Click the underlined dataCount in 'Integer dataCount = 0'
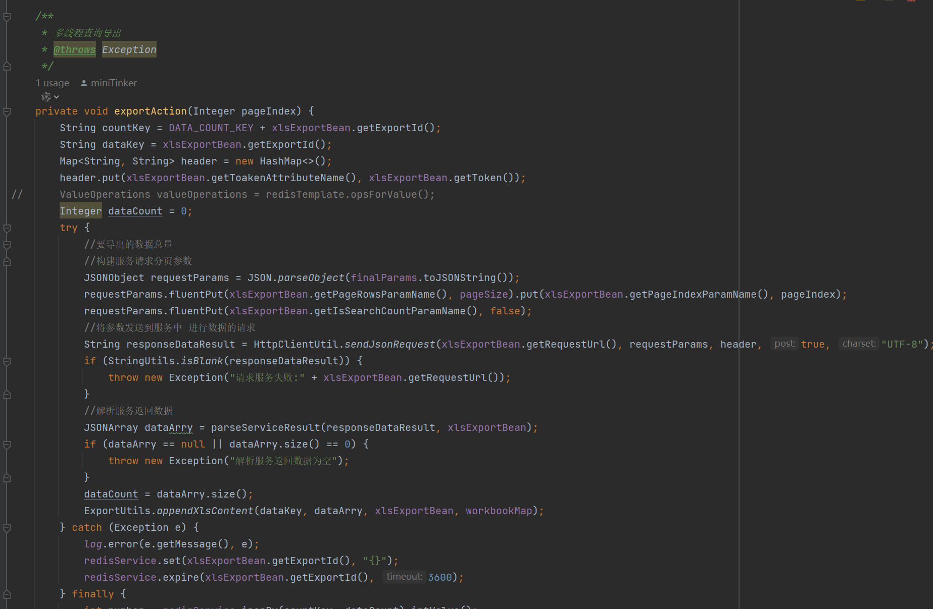 (x=135, y=211)
